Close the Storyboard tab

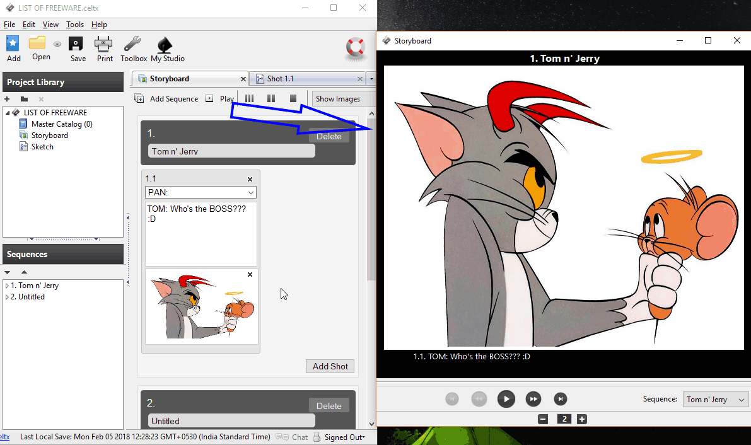[x=243, y=79]
